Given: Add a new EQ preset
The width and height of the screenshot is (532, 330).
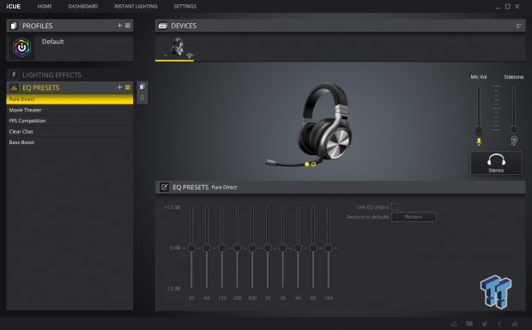Looking at the screenshot, I should click(x=119, y=87).
